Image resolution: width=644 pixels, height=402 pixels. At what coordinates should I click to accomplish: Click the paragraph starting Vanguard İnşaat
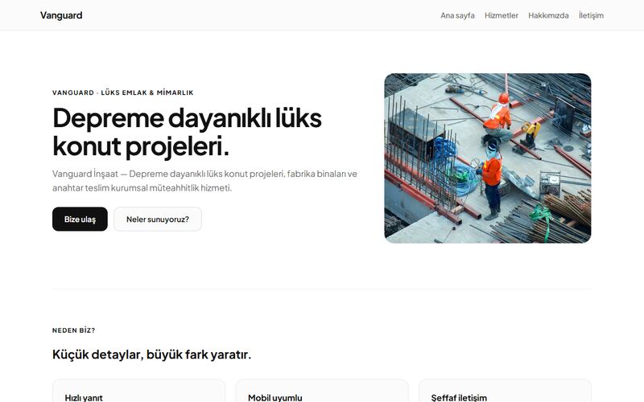pos(204,180)
